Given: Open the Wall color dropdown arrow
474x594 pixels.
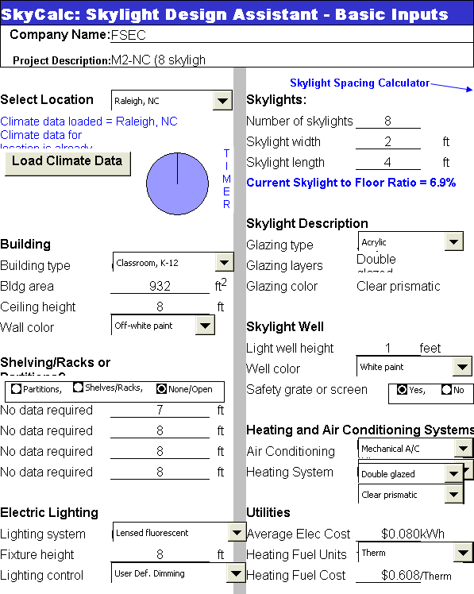Looking at the screenshot, I should tap(205, 326).
